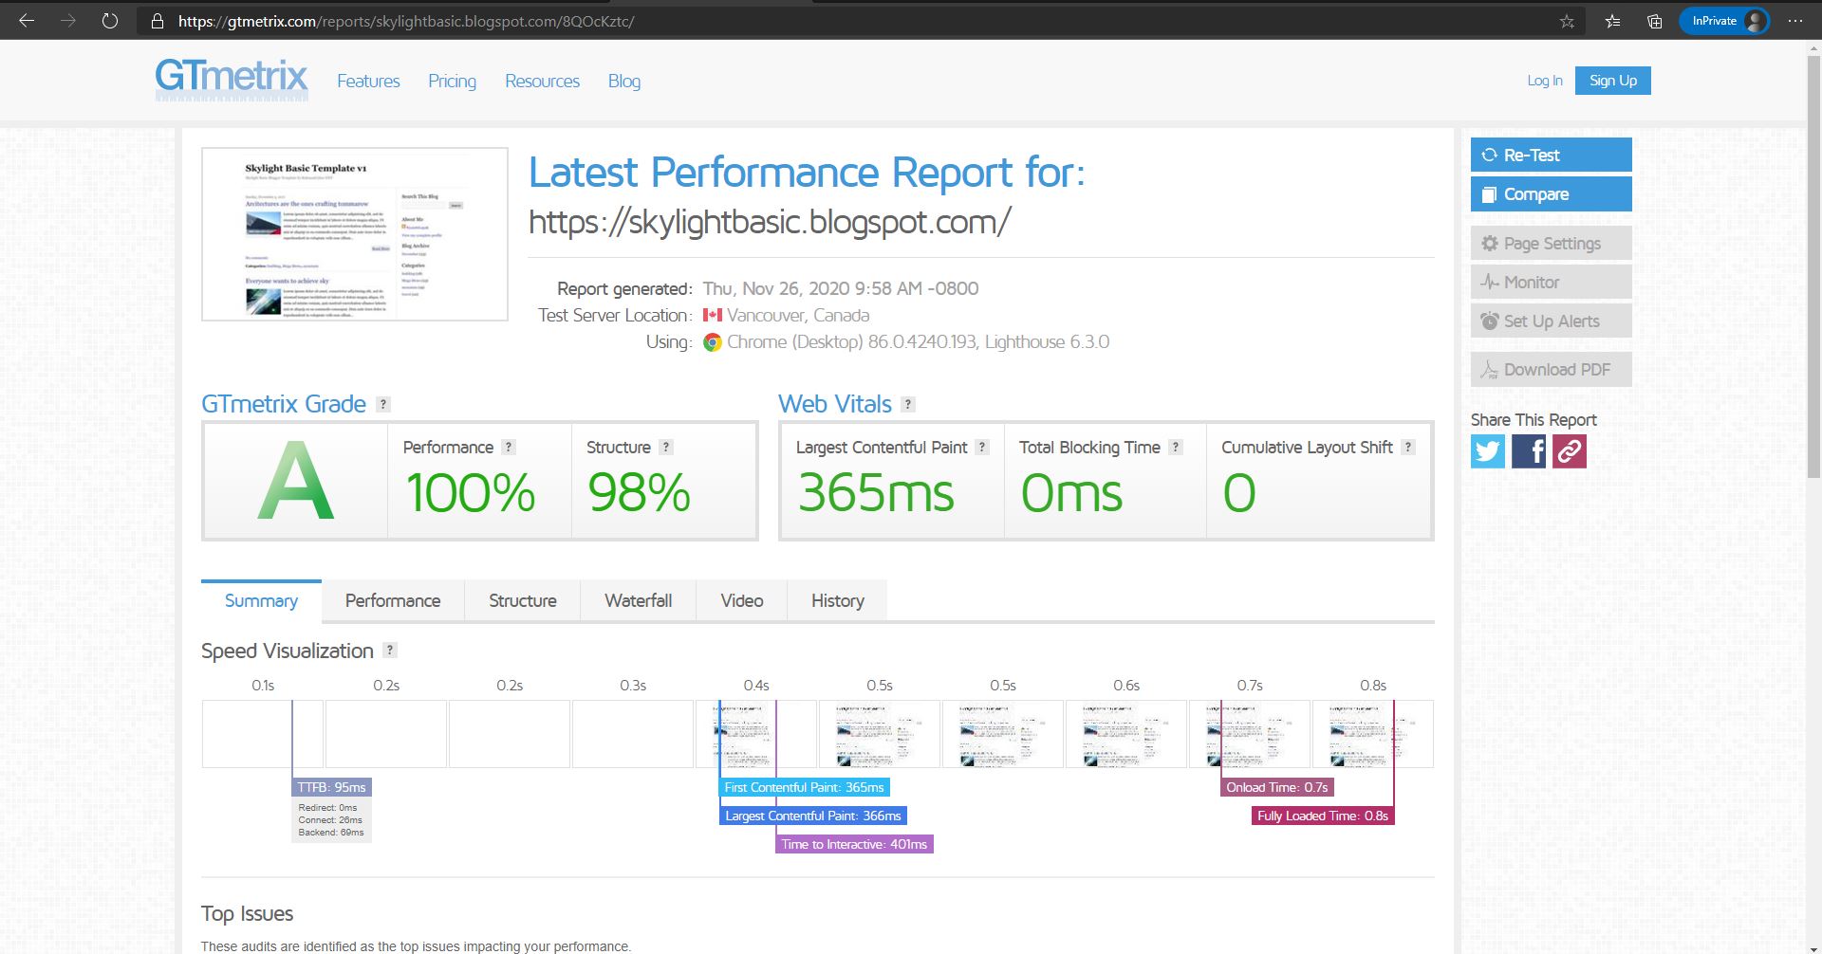Open the Favorites list icon
Viewport: 1822px width, 954px height.
(x=1612, y=21)
